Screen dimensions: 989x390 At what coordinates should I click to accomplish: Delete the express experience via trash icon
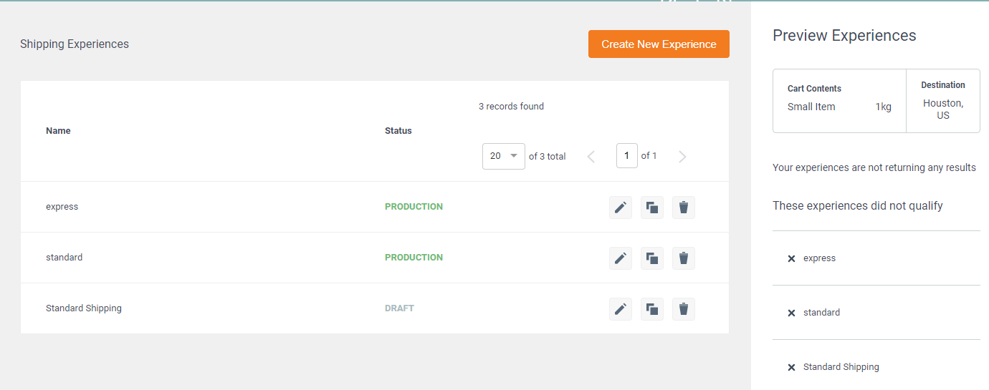(684, 208)
